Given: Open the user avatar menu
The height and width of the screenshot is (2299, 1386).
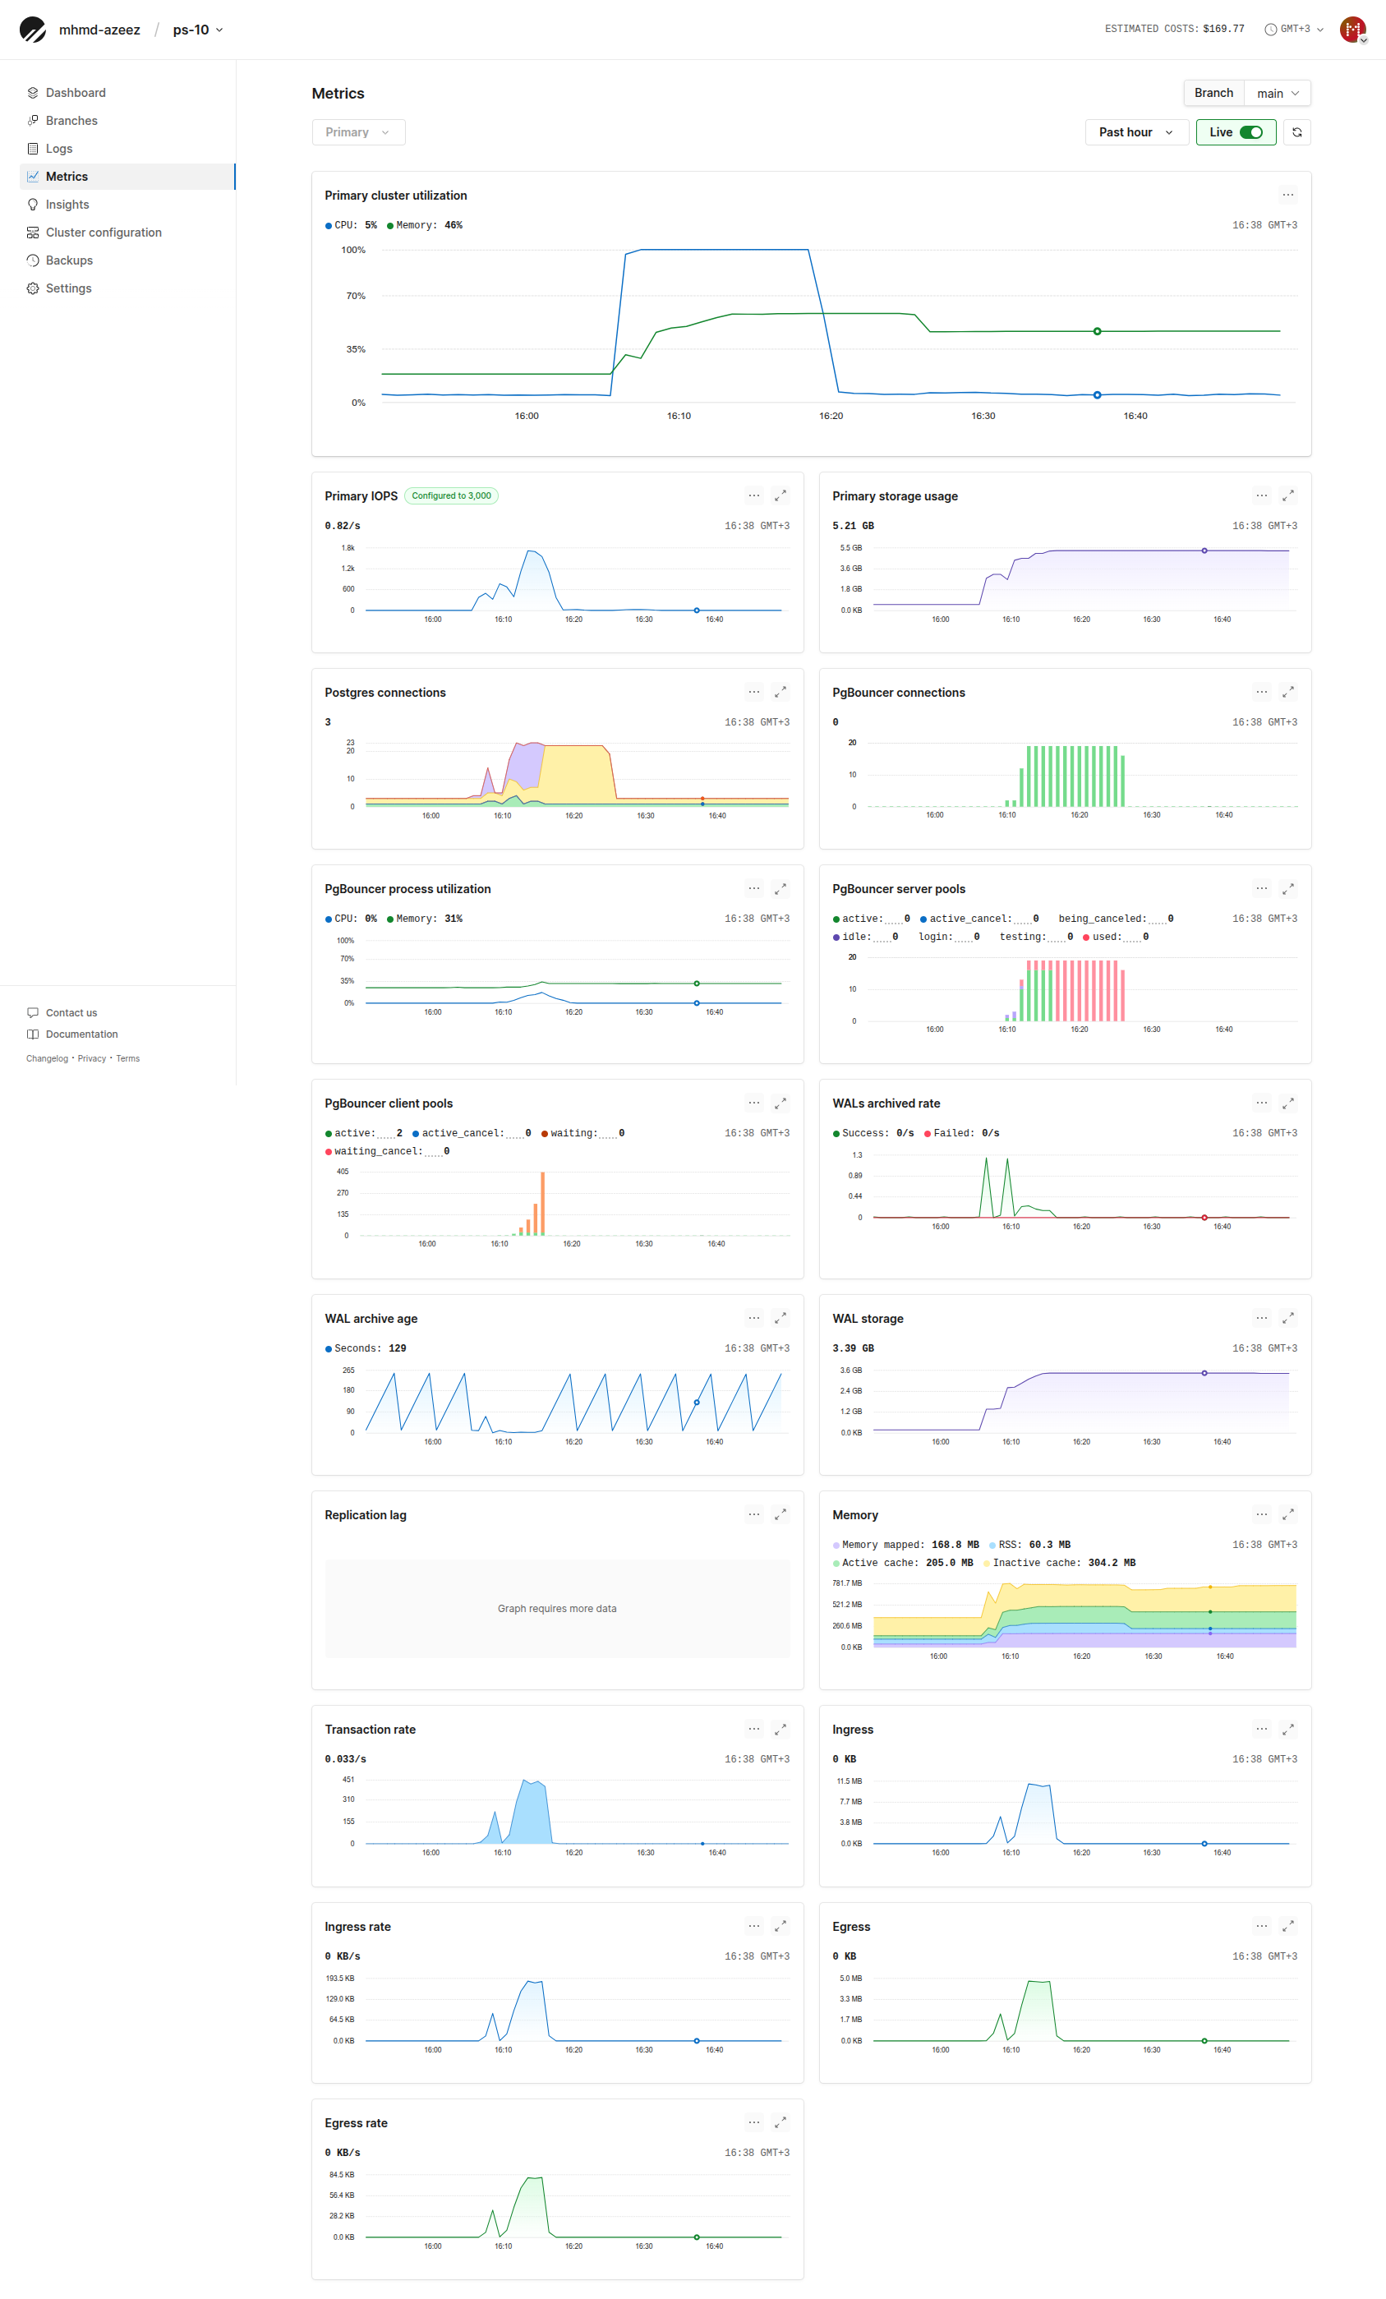Looking at the screenshot, I should [1352, 30].
